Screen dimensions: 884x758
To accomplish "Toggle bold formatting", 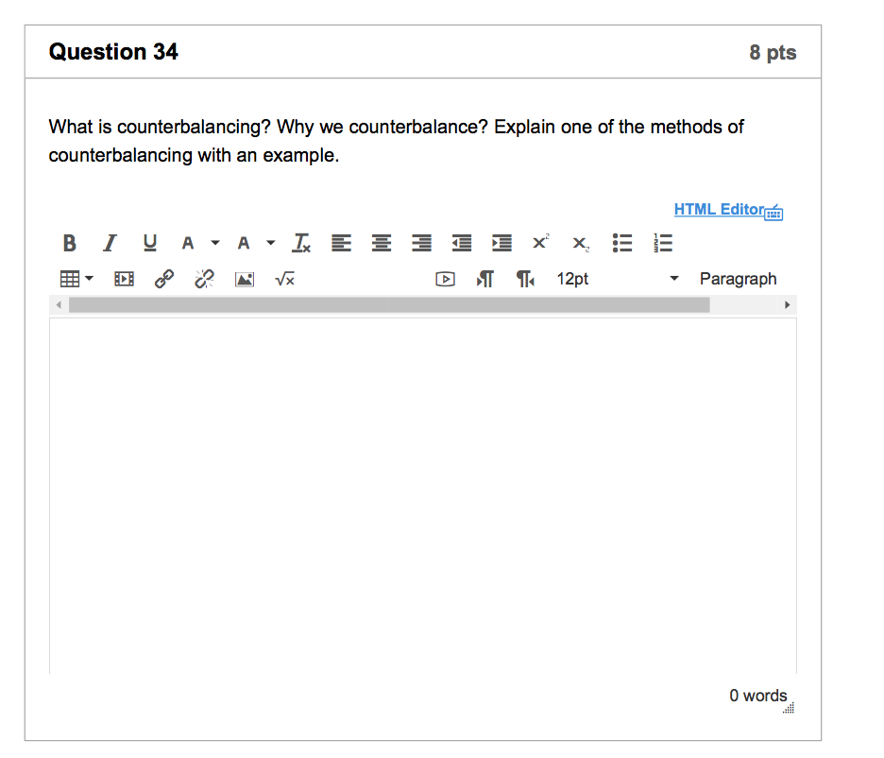I will coord(69,243).
